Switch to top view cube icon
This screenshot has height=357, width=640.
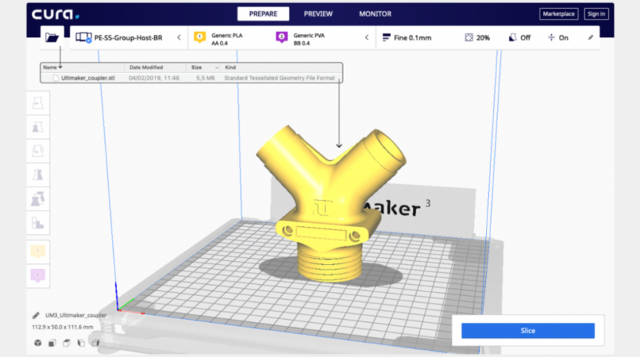pyautogui.click(x=66, y=343)
